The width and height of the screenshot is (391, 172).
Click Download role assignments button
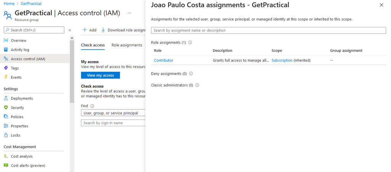pos(123,30)
